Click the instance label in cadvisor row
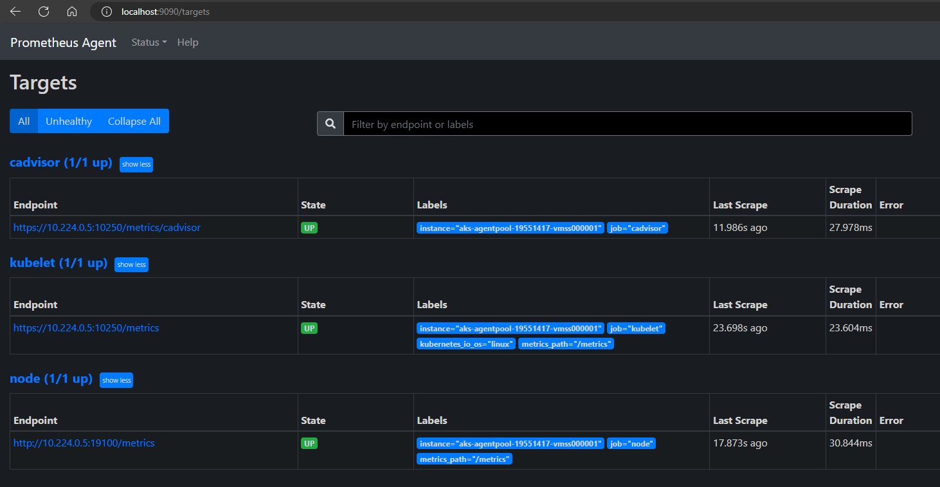The image size is (940, 487). pyautogui.click(x=511, y=228)
